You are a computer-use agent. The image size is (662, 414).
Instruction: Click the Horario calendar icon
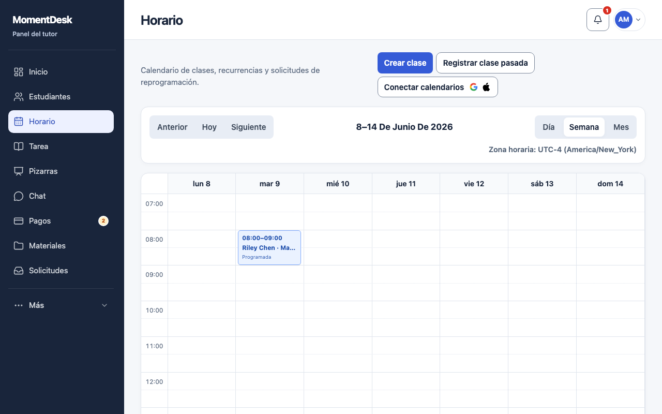click(19, 122)
